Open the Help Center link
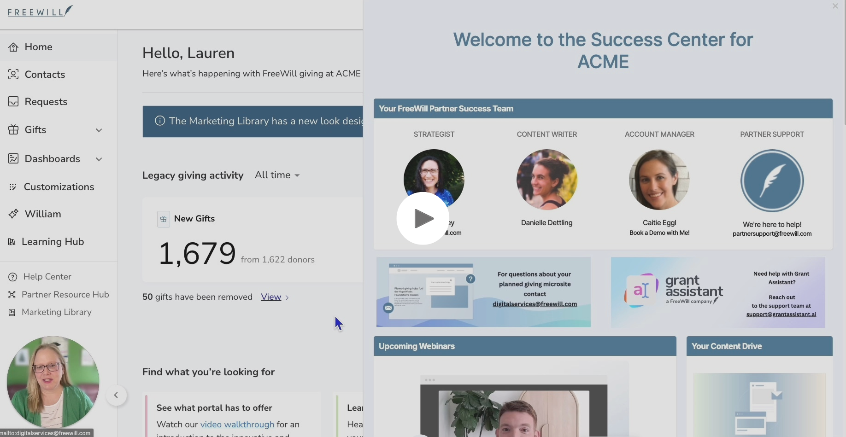Viewport: 846px width, 437px height. [x=47, y=277]
